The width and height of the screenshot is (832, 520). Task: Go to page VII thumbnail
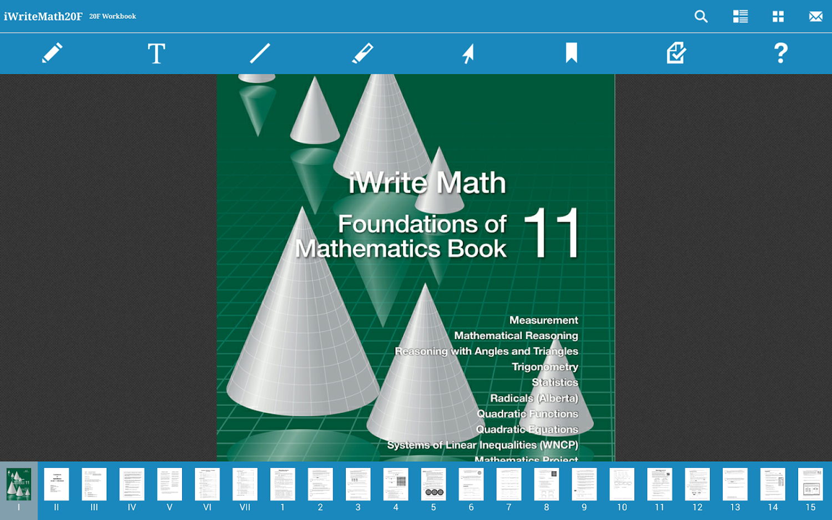245,484
